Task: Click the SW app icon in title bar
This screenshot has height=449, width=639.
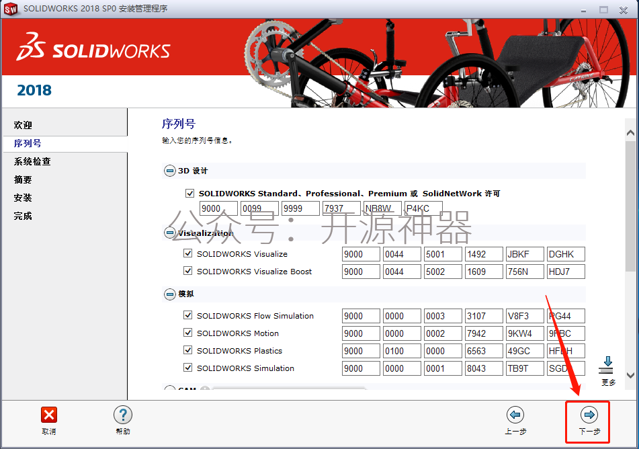Action: click(x=11, y=9)
